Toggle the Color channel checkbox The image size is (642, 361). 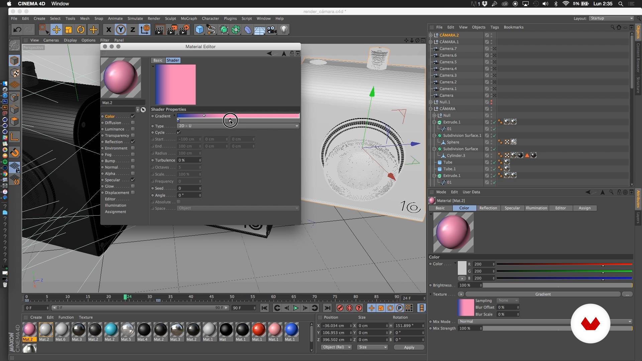133,116
